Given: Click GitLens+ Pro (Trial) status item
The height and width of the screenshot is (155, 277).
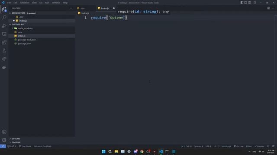Looking at the screenshot, I should tap(42, 146).
